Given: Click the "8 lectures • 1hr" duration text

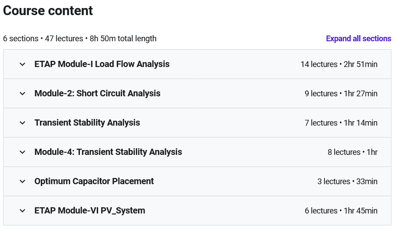Looking at the screenshot, I should coord(352,152).
